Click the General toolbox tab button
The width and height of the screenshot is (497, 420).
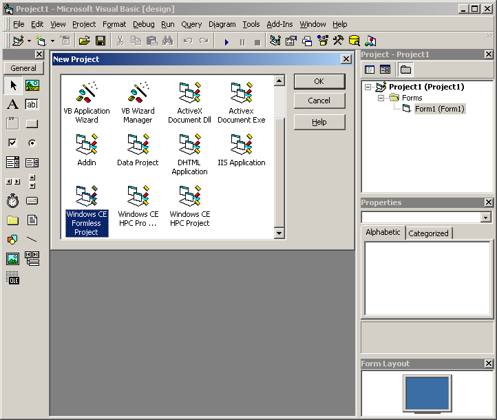(23, 68)
